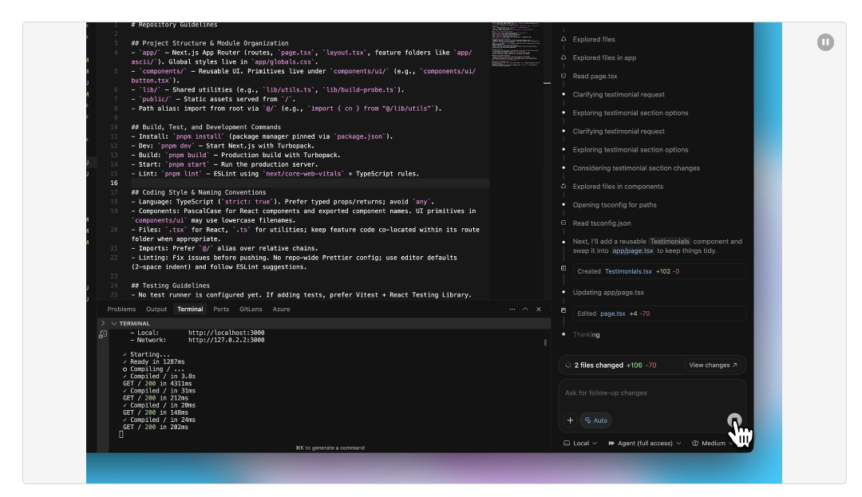Click the '## Testing Guidelines' heading in editor
Screen dimensions: 862x497
(x=171, y=286)
